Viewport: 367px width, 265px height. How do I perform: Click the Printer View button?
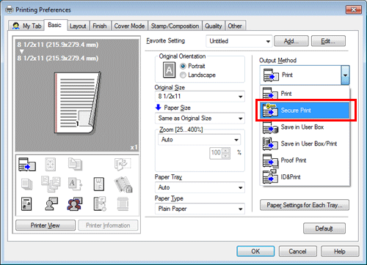click(x=46, y=225)
